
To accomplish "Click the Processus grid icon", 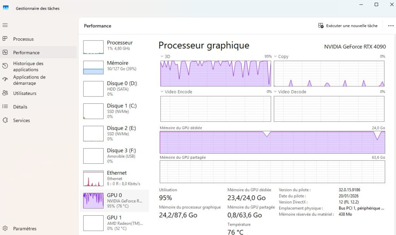I will pos(5,39).
